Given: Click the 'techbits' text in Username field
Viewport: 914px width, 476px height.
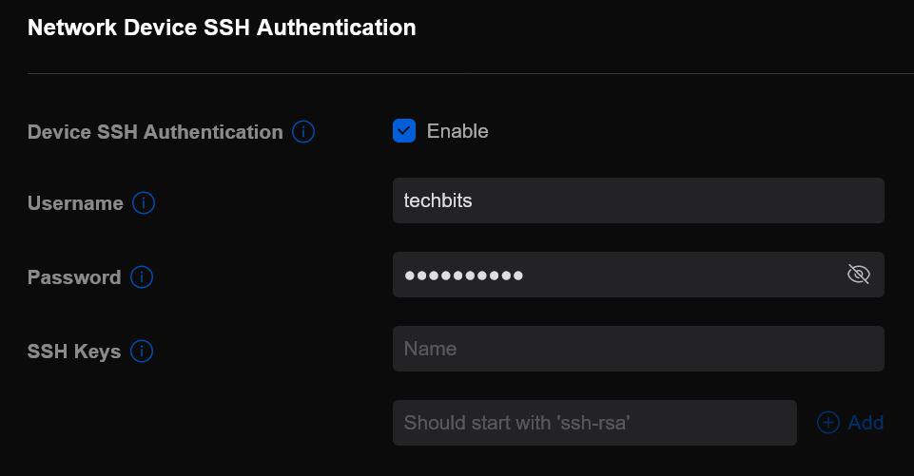Looking at the screenshot, I should click(438, 200).
